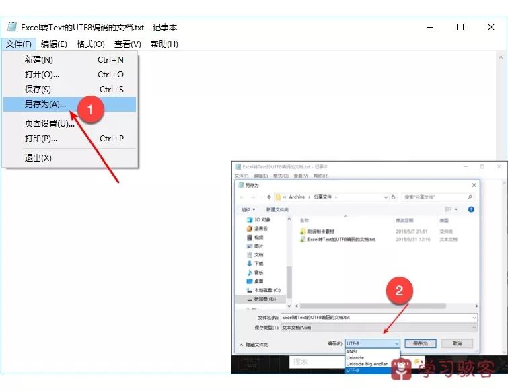Choose 退出(X) from the File menu
Screen dimensions: 508x391
[69, 158]
